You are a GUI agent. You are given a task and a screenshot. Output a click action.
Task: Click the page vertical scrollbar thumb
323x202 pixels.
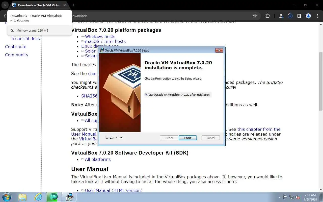(321, 81)
